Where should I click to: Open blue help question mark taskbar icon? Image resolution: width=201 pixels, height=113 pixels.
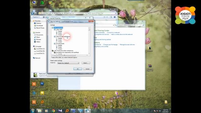pyautogui.click(x=74, y=111)
